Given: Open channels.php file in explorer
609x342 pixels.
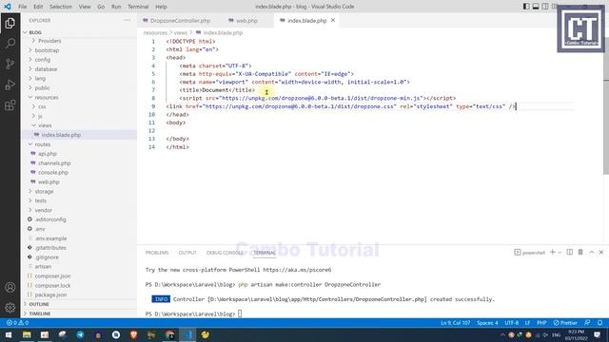Looking at the screenshot, I should (54, 163).
